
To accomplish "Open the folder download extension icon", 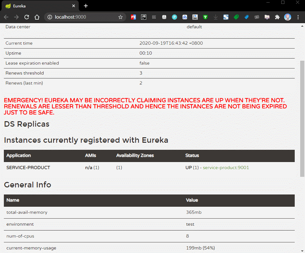I will click(267, 17).
